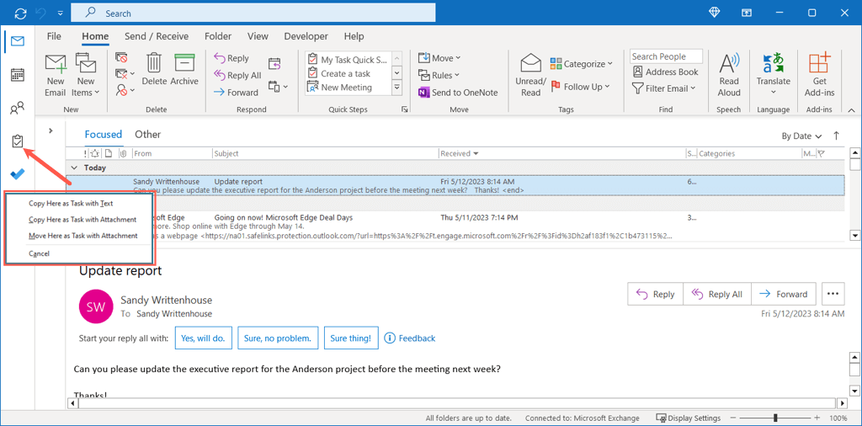Click the 'Yes, will do.' suggested reply
Image resolution: width=862 pixels, height=426 pixels.
point(203,338)
